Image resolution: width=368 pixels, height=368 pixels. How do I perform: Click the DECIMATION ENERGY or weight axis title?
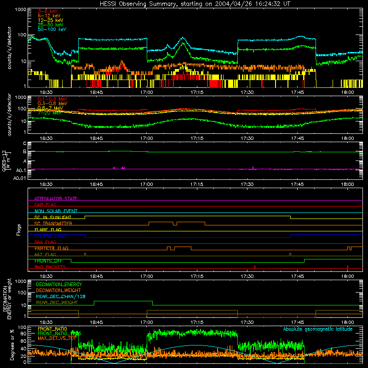(x=6, y=299)
